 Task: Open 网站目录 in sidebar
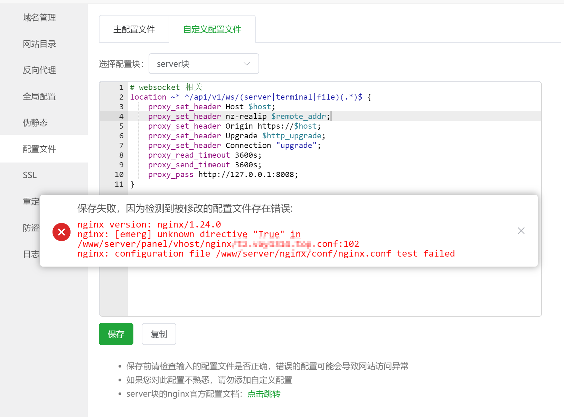pyautogui.click(x=39, y=44)
